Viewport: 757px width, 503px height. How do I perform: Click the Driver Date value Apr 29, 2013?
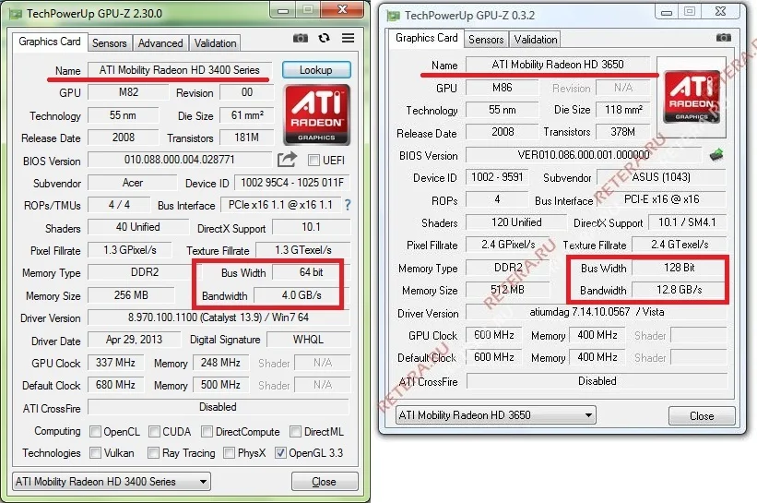click(135, 340)
